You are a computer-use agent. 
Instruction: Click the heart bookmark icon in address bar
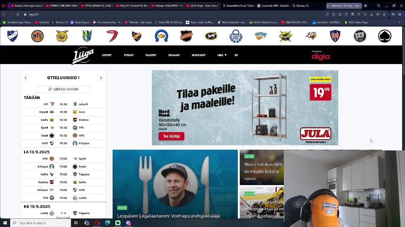click(x=365, y=14)
